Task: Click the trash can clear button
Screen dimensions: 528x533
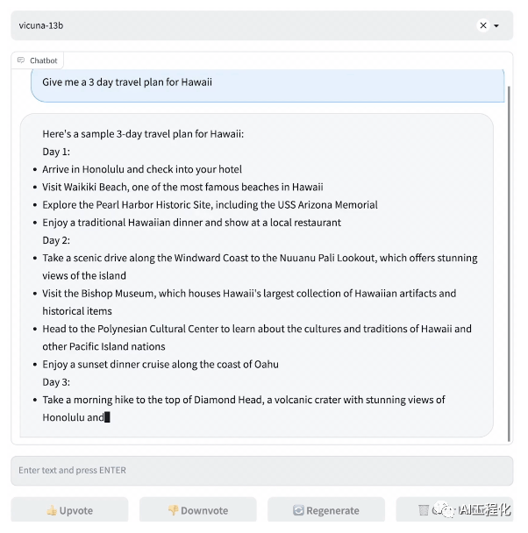Action: tap(423, 509)
